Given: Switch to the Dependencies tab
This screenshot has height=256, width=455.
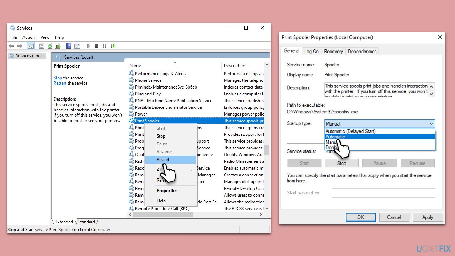Looking at the screenshot, I should (x=362, y=51).
